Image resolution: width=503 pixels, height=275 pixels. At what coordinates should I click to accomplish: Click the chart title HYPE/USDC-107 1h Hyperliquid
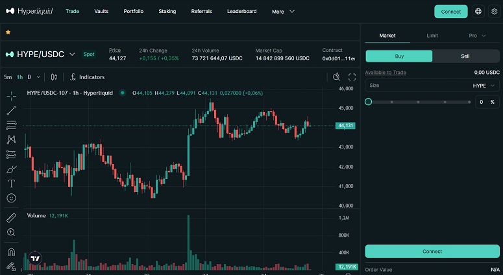tap(70, 93)
